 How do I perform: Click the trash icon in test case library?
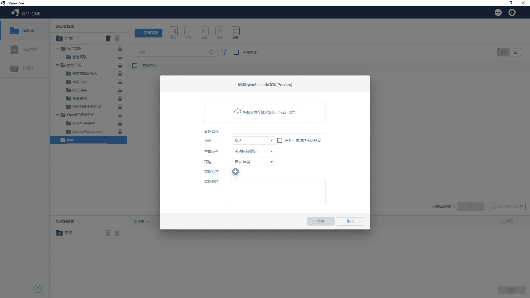[x=108, y=38]
